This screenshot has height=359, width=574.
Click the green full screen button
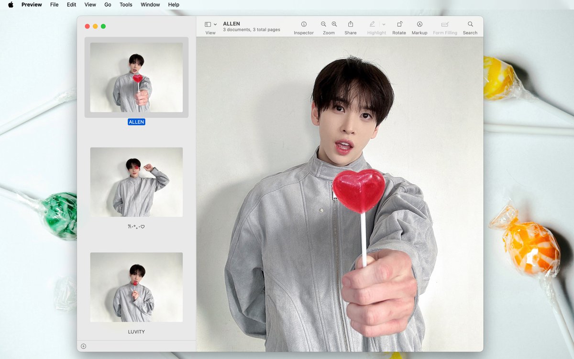point(103,26)
